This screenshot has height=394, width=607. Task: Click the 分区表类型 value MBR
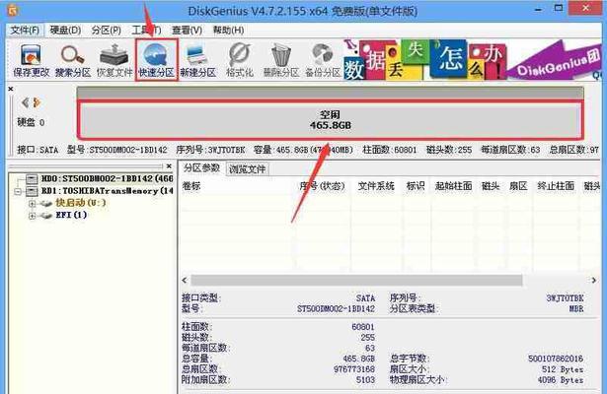576,308
